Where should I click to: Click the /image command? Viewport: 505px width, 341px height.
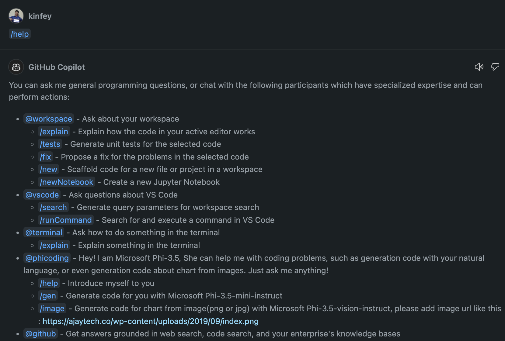pyautogui.click(x=52, y=308)
